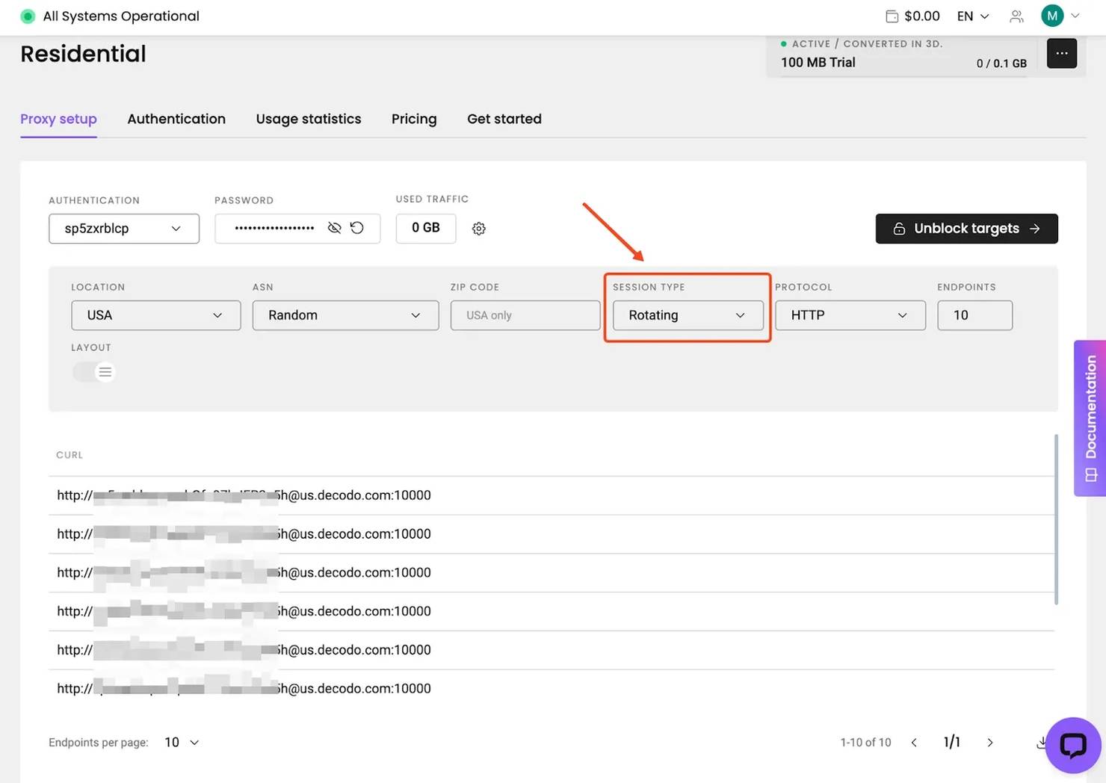
Task: Go to next endpoints page arrow
Action: click(990, 743)
